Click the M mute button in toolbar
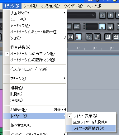 pyautogui.click(x=102, y=16)
